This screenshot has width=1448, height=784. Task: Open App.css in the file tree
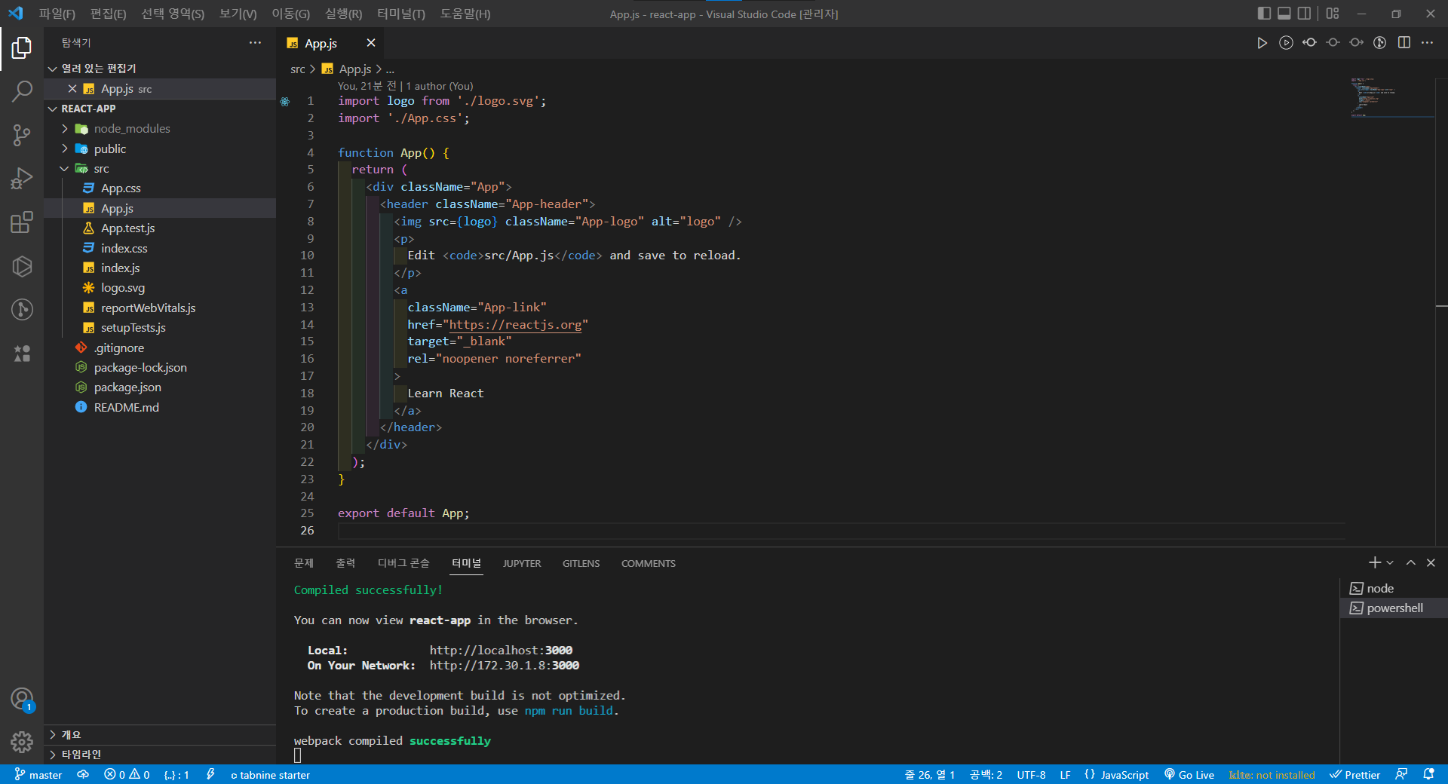click(160, 188)
